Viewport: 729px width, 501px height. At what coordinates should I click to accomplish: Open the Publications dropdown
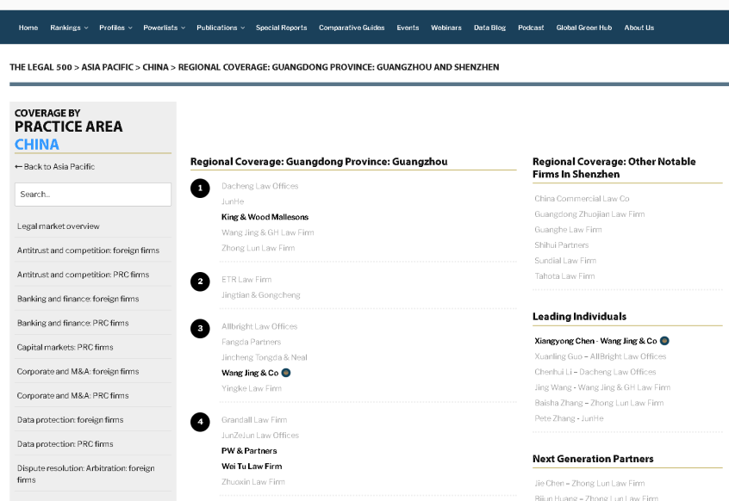click(221, 28)
